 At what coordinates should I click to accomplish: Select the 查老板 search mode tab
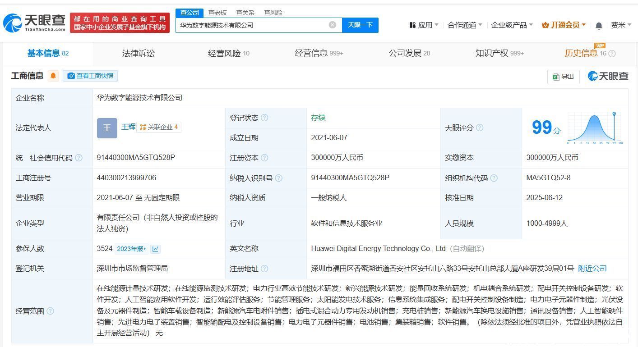pos(217,13)
